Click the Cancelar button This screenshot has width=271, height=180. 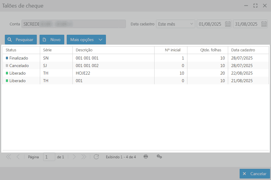point(254,174)
